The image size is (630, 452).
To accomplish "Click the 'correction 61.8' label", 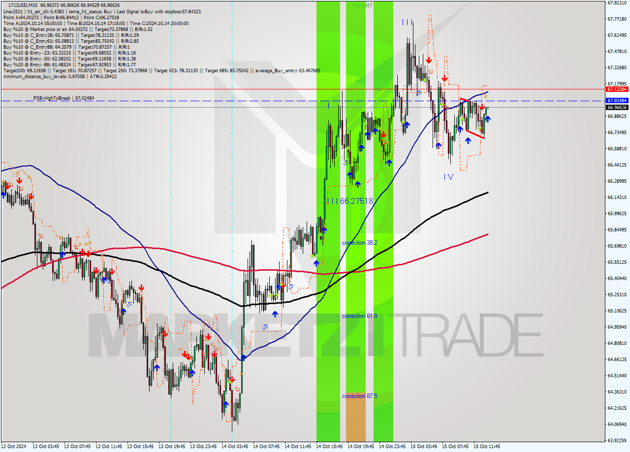I will [x=360, y=316].
